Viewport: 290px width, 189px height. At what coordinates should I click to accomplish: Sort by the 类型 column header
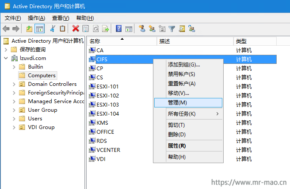(255, 41)
